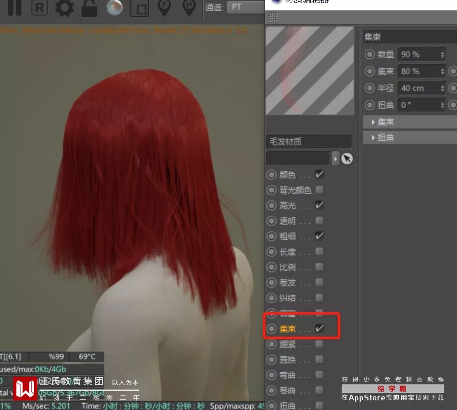Image resolution: width=457 pixels, height=410 pixels.
Task: Enable the 弯曲 channel checkbox
Action: point(320,375)
